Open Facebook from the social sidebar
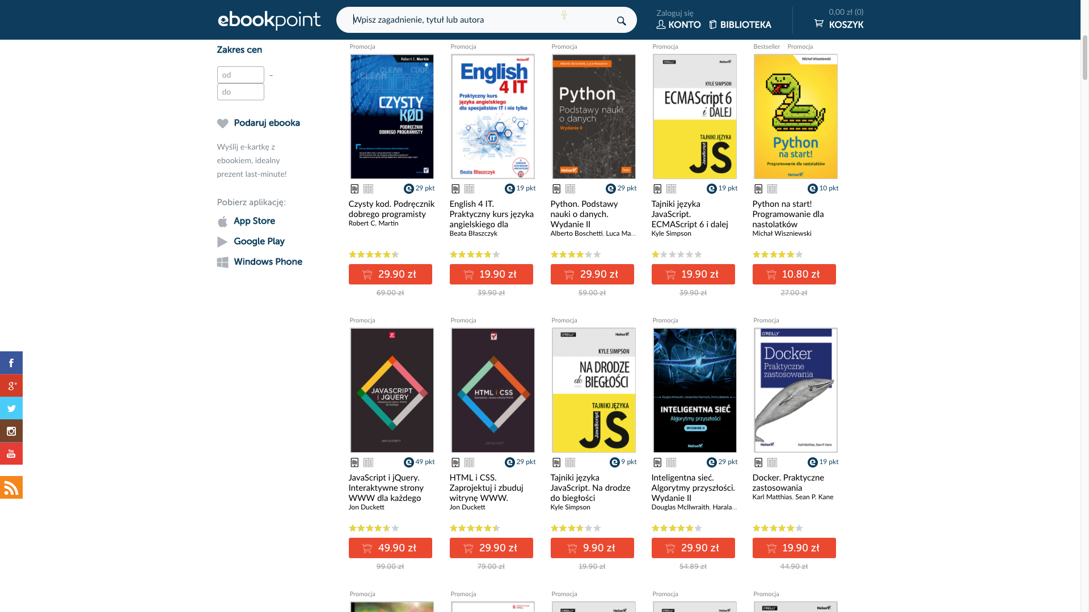Image resolution: width=1089 pixels, height=612 pixels. (11, 363)
